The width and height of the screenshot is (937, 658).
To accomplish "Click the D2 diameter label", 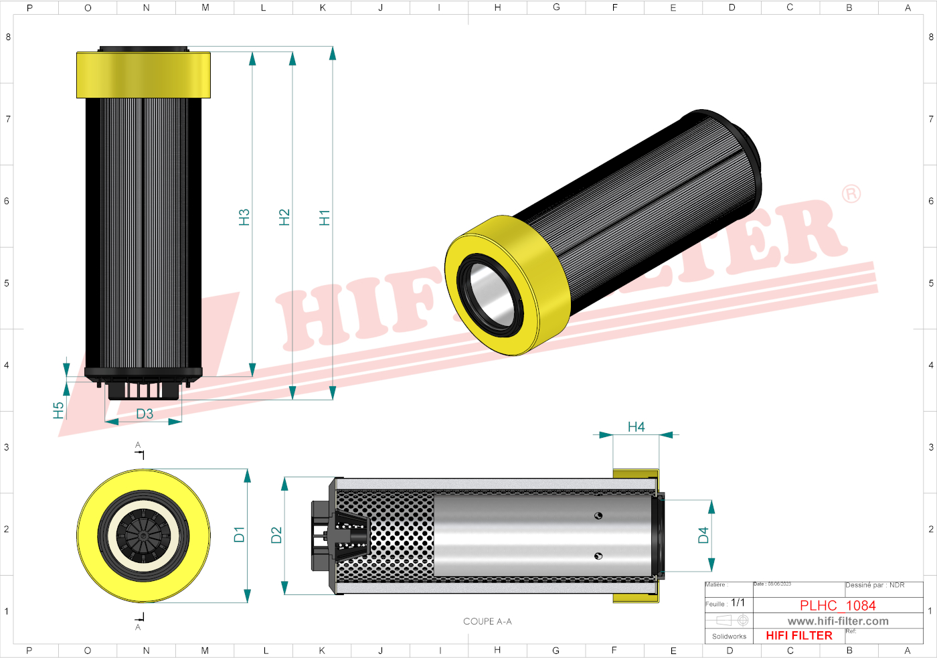I will pos(276,535).
